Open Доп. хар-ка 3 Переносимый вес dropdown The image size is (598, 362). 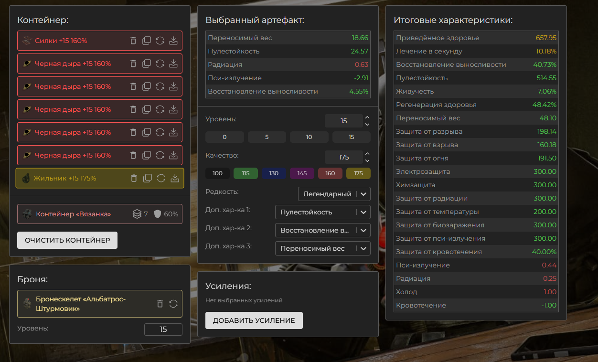[322, 248]
